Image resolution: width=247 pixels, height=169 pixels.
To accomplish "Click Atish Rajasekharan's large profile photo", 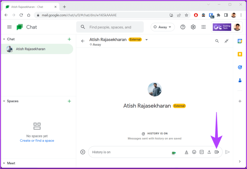I will 154,89.
